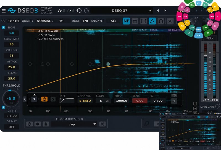Click the peak readout -15.8
The width and height of the screenshot is (221, 150).
click(214, 100)
